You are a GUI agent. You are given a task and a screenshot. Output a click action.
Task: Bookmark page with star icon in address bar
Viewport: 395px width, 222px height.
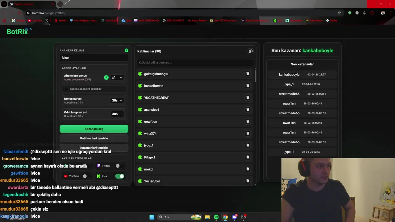pos(339,13)
